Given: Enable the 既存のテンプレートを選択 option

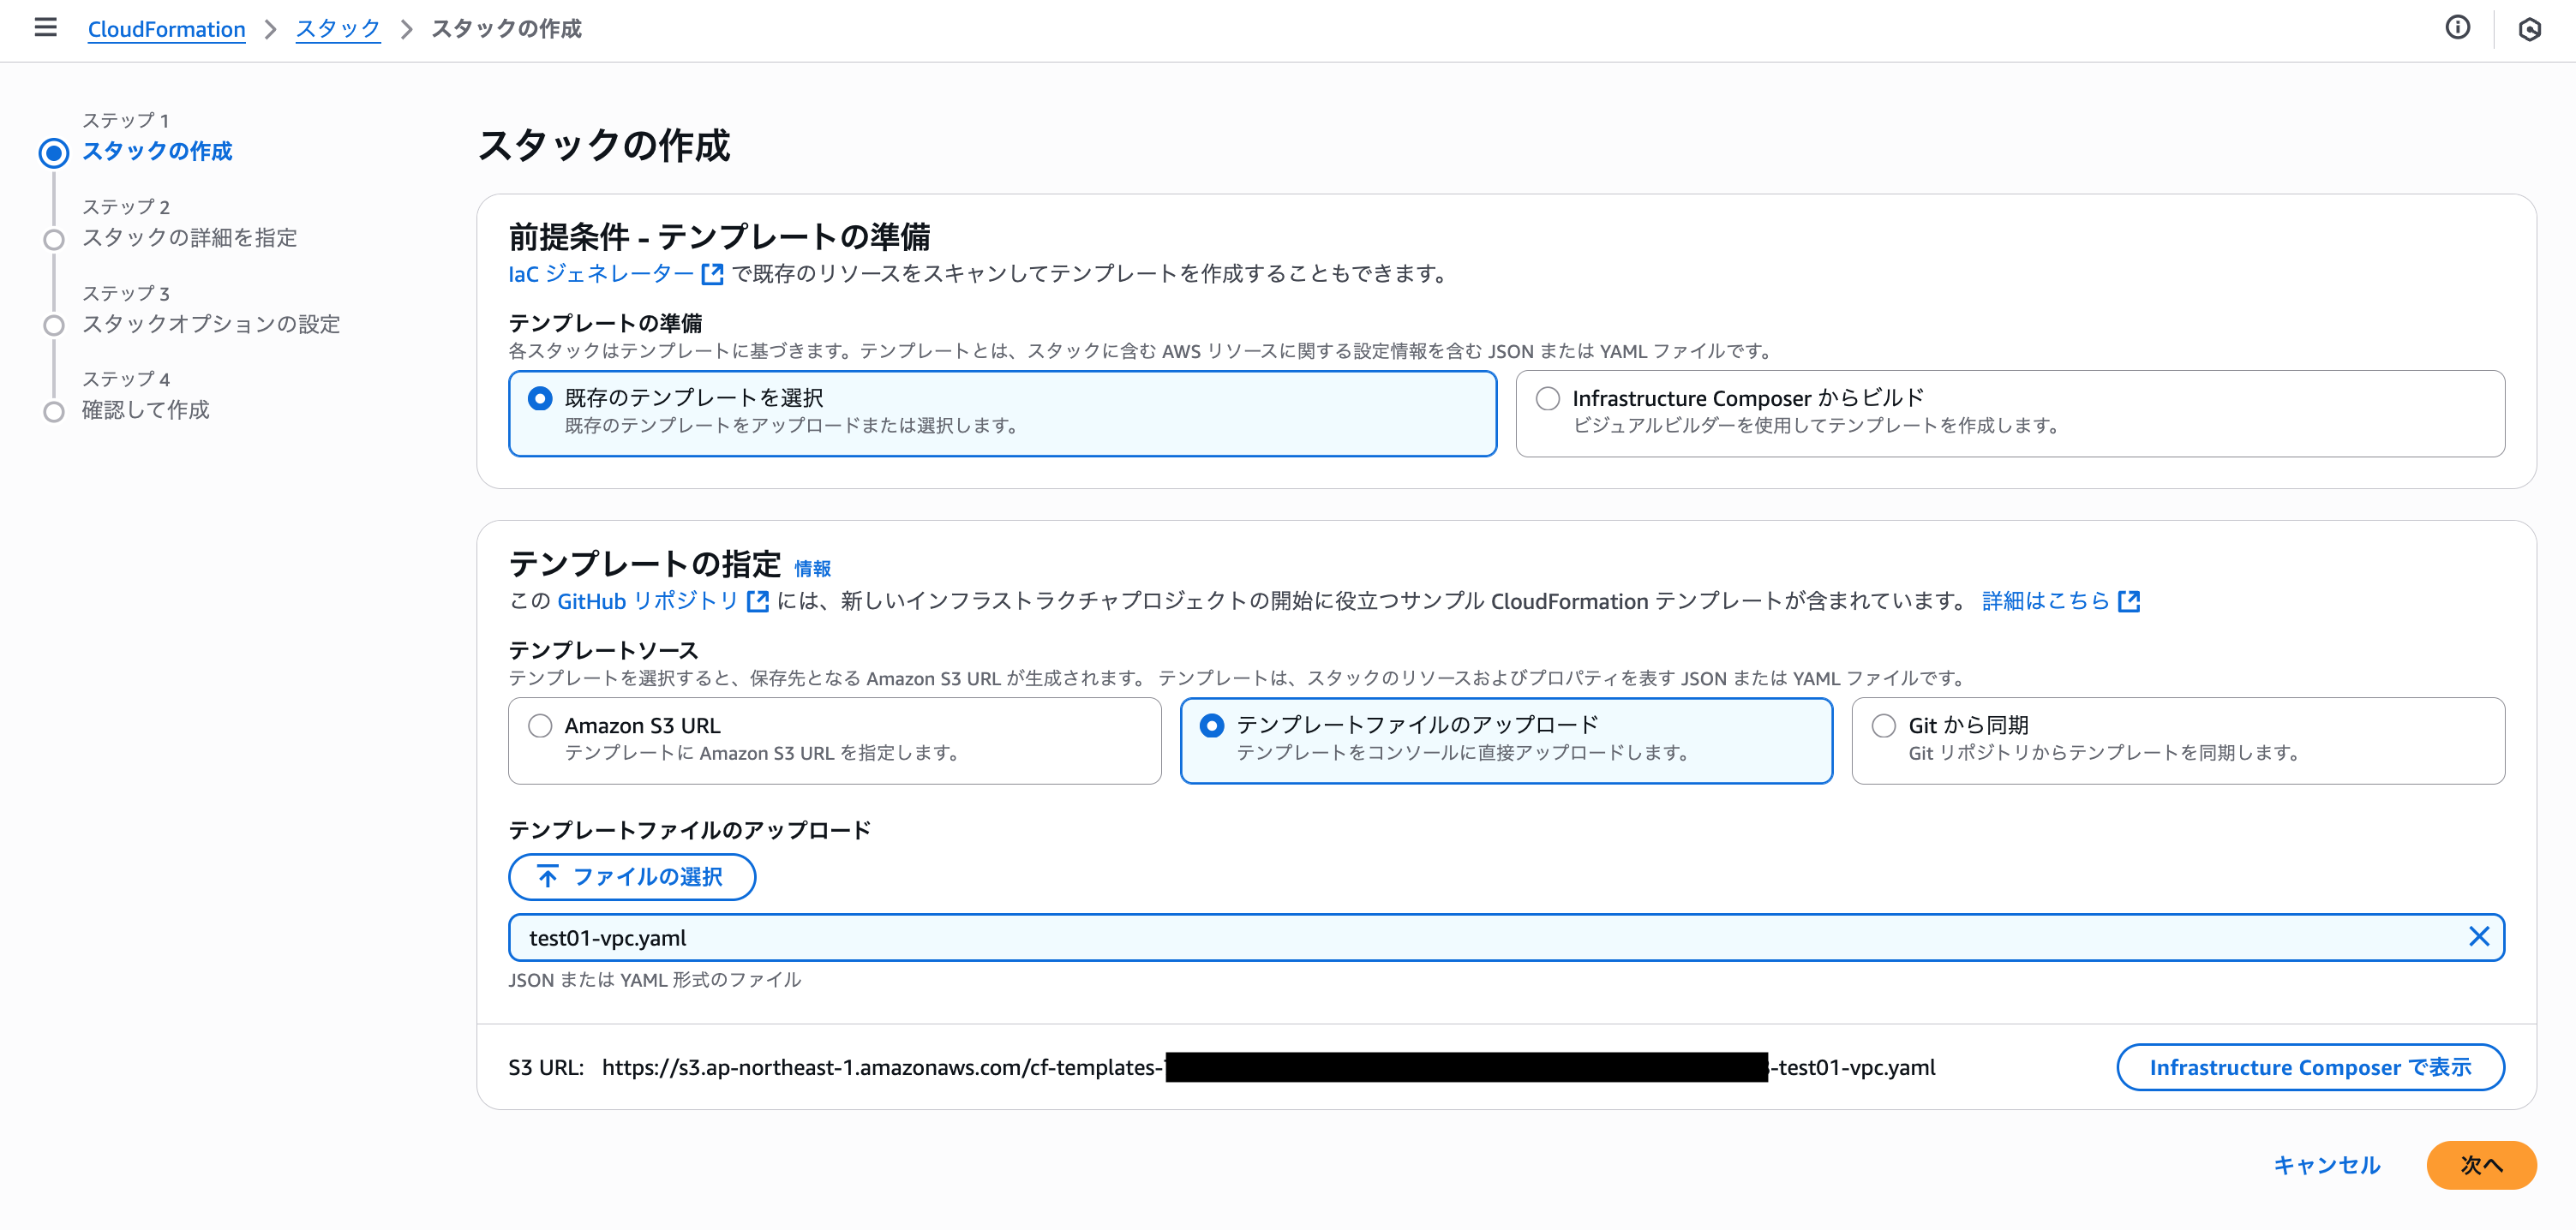Looking at the screenshot, I should [540, 397].
